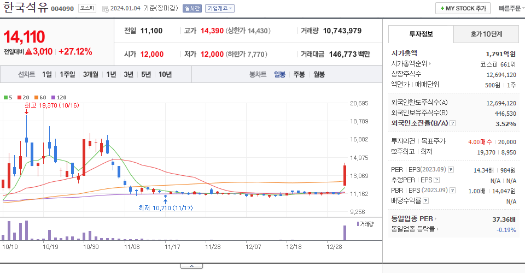Click the MY STOCK 추가 button
This screenshot has width=525, height=273.
point(463,8)
